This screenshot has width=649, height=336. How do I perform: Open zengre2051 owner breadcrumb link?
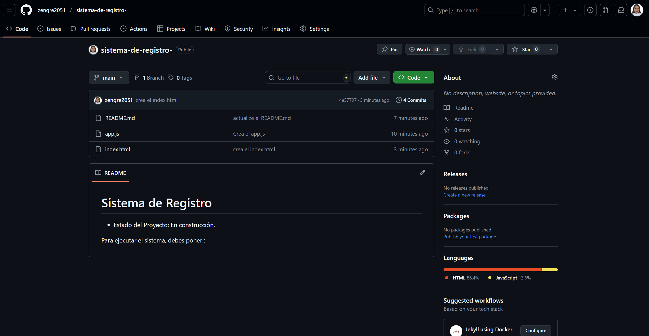click(x=51, y=10)
